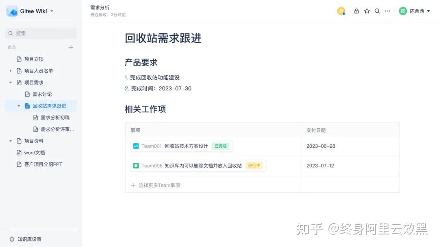Open the more options ellipsis icon

(x=387, y=11)
